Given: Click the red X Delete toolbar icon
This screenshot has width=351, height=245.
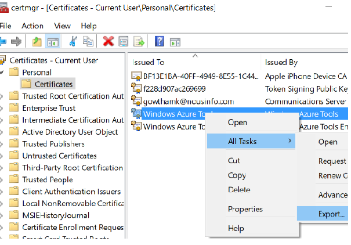Looking at the screenshot, I should (108, 41).
